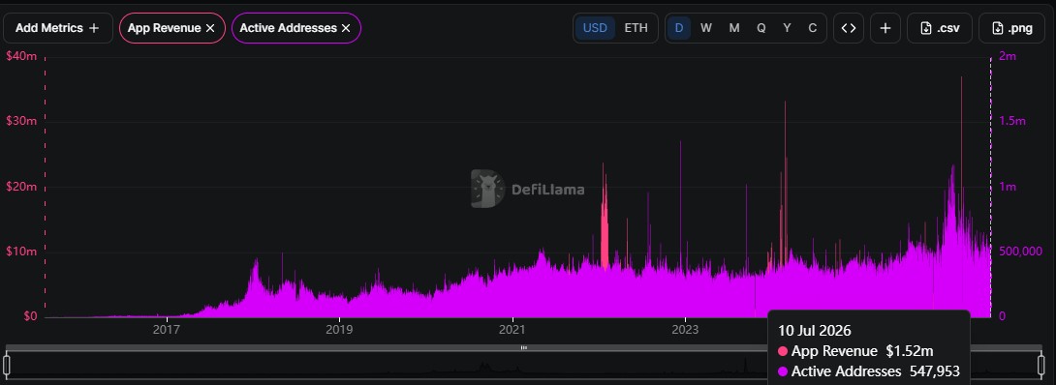Select the cumulative (C) interval
The height and width of the screenshot is (385, 1056).
point(813,28)
